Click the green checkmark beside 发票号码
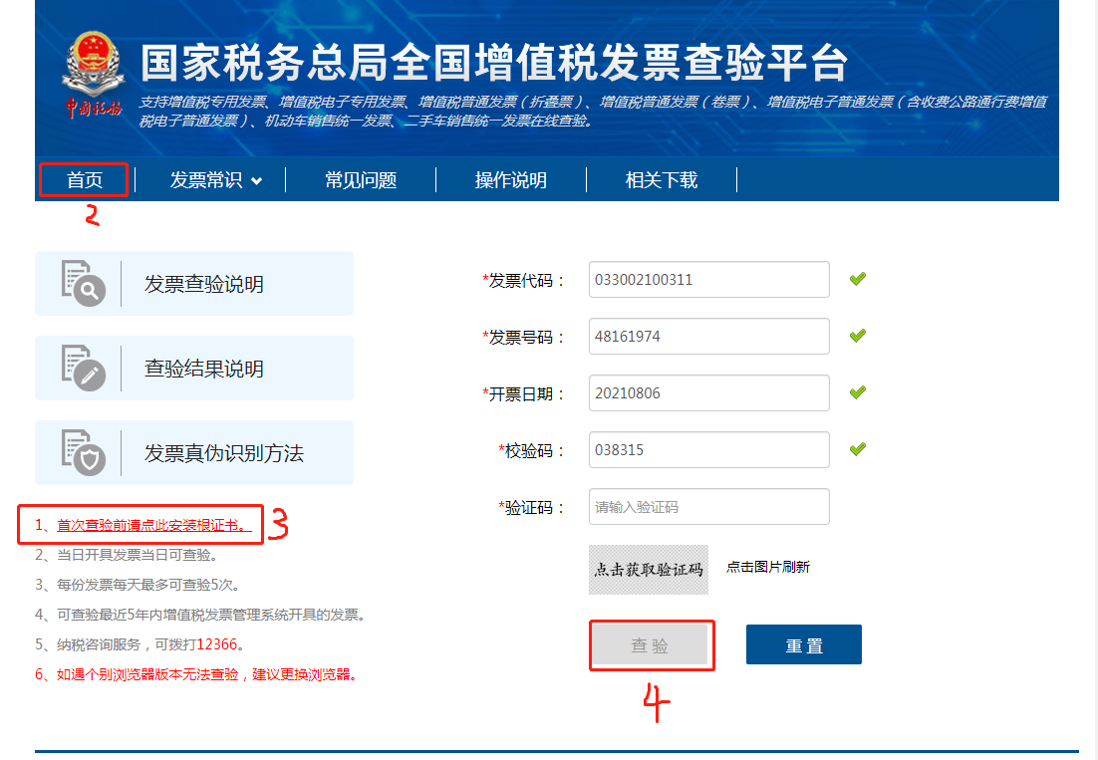 pyautogui.click(x=857, y=336)
